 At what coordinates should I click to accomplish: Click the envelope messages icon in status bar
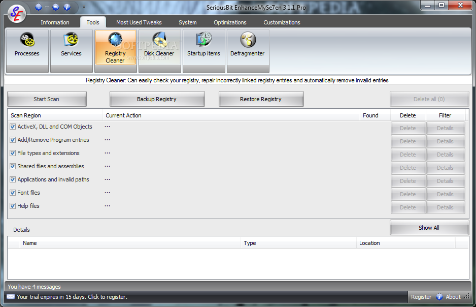point(11,297)
